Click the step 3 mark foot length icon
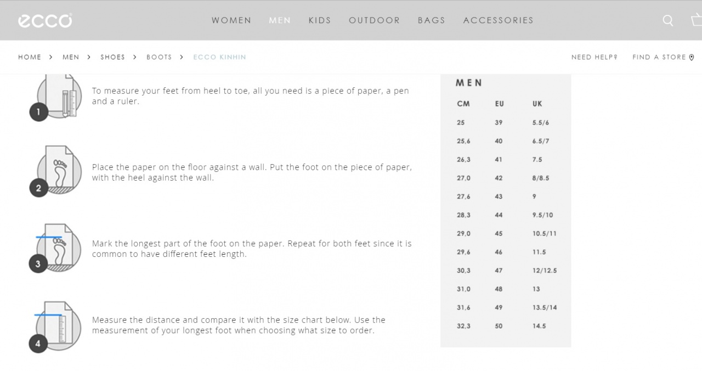The image size is (702, 371). (58, 248)
